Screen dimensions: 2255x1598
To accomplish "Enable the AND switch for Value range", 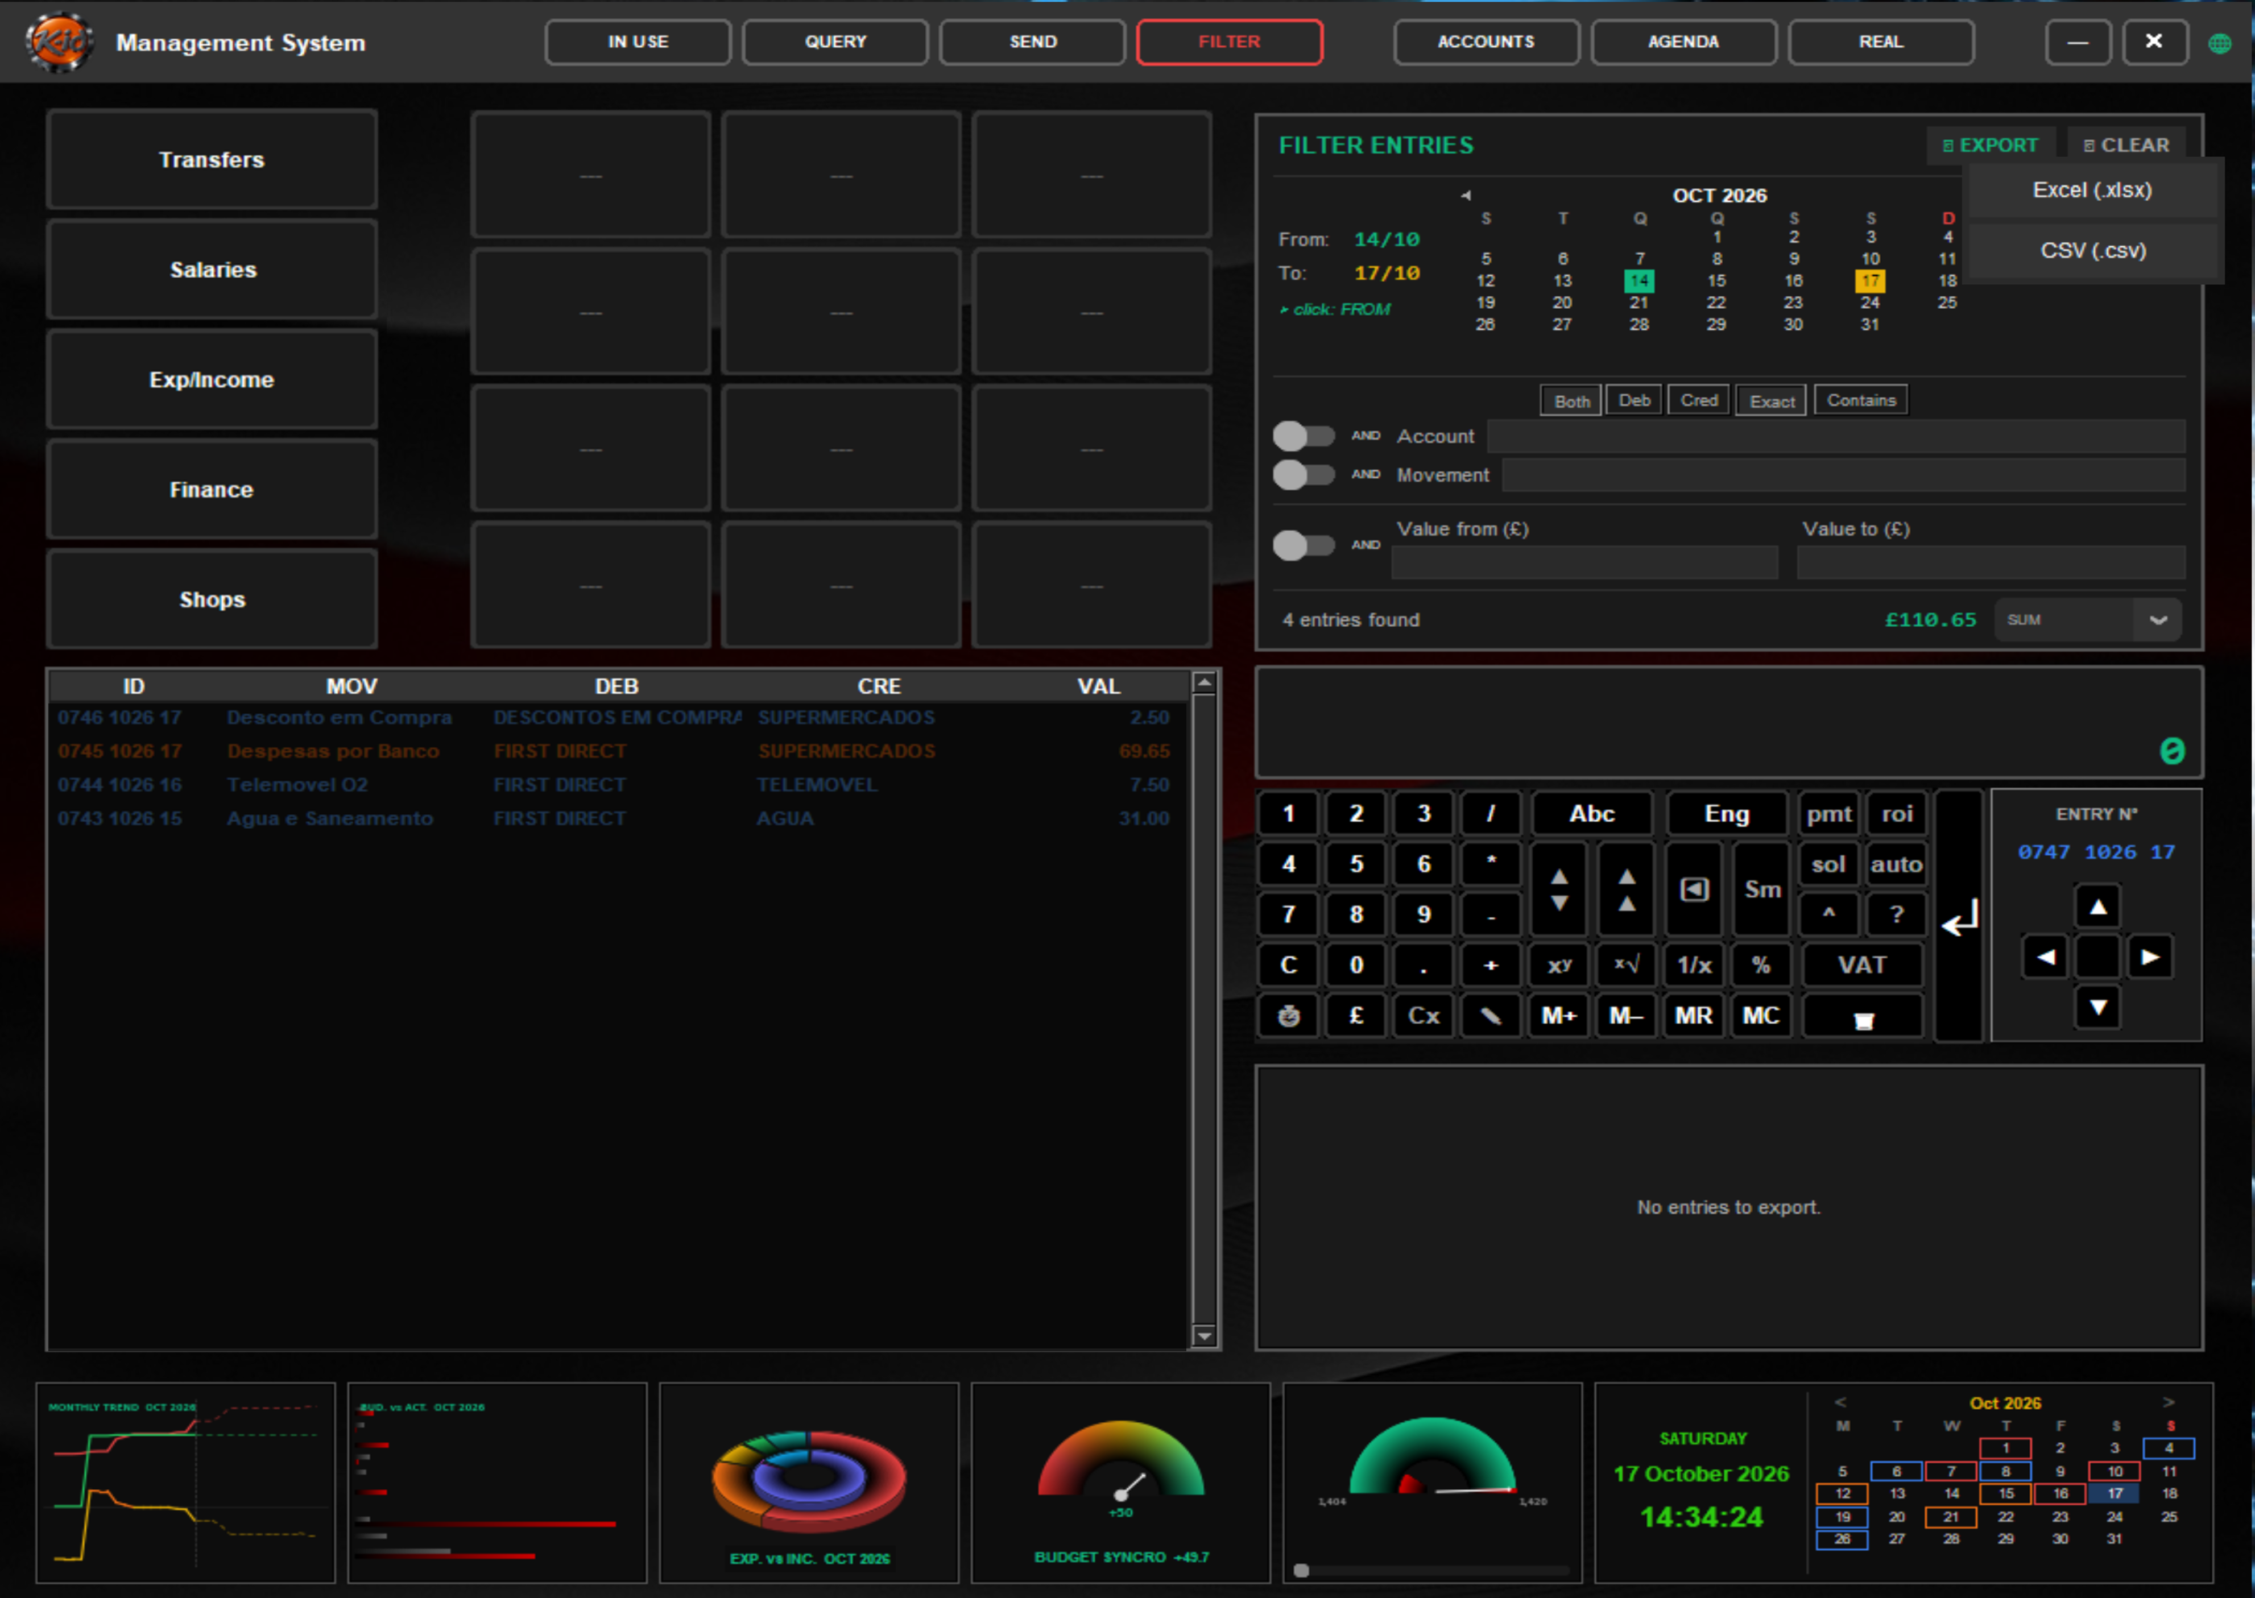I will click(x=1302, y=545).
